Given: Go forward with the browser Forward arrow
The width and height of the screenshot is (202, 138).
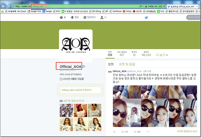Looking at the screenshot, I should pyautogui.click(x=9, y=6).
